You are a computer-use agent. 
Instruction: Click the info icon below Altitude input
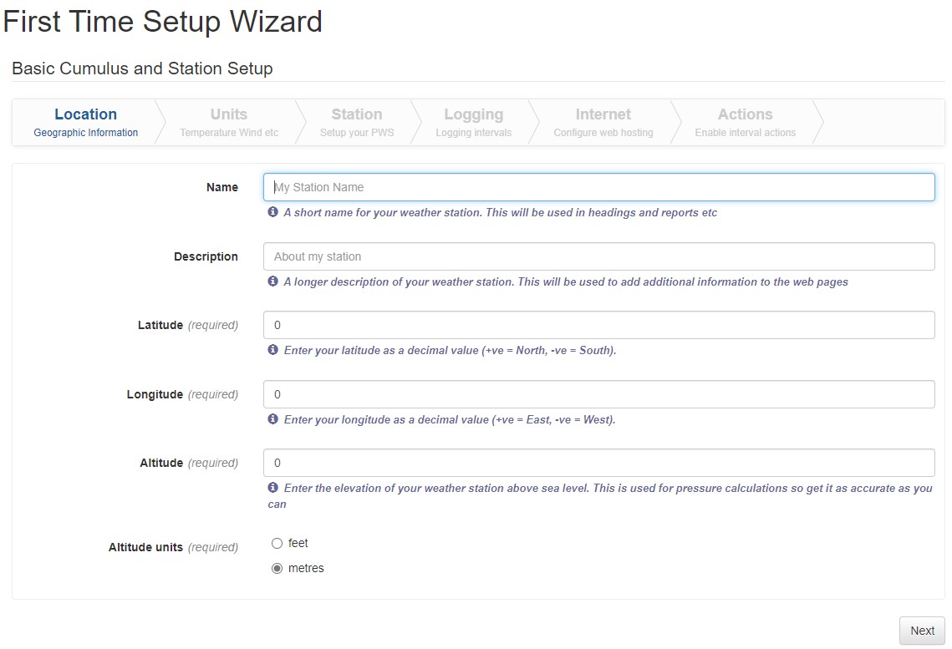[272, 488]
